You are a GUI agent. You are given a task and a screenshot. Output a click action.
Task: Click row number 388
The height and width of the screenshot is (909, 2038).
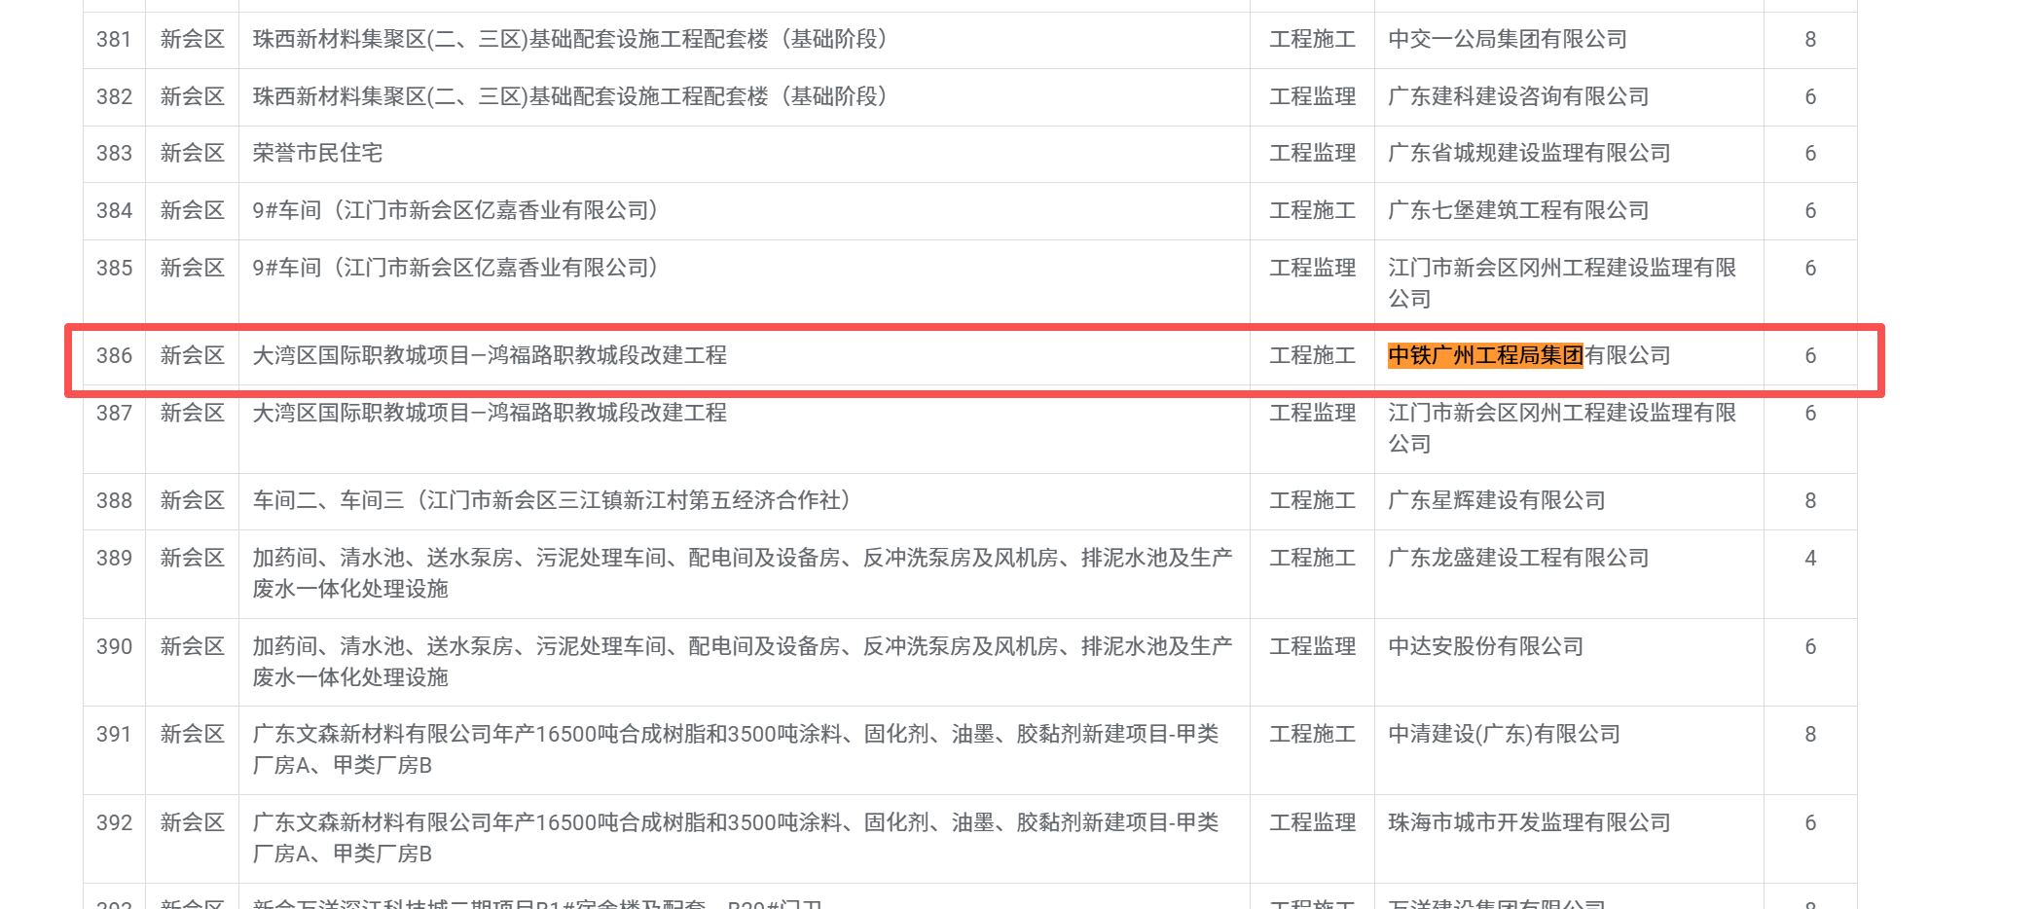[x=114, y=501]
